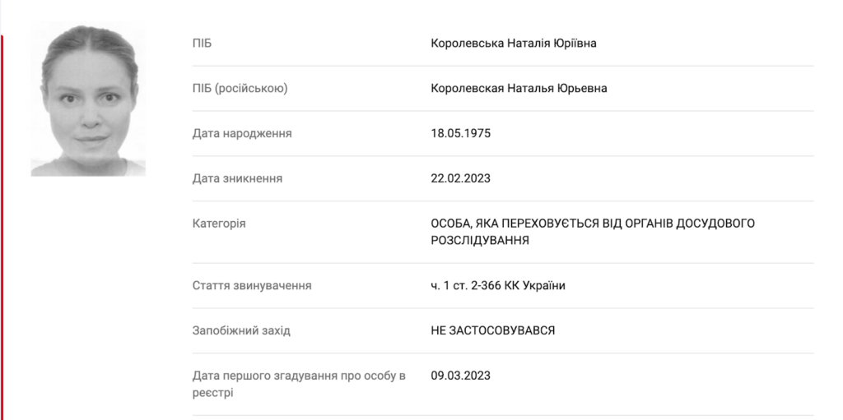This screenshot has height=420, width=843.
Task: Click the word РОЗСЛІДУВАННЯ in the category value
Action: pos(480,240)
